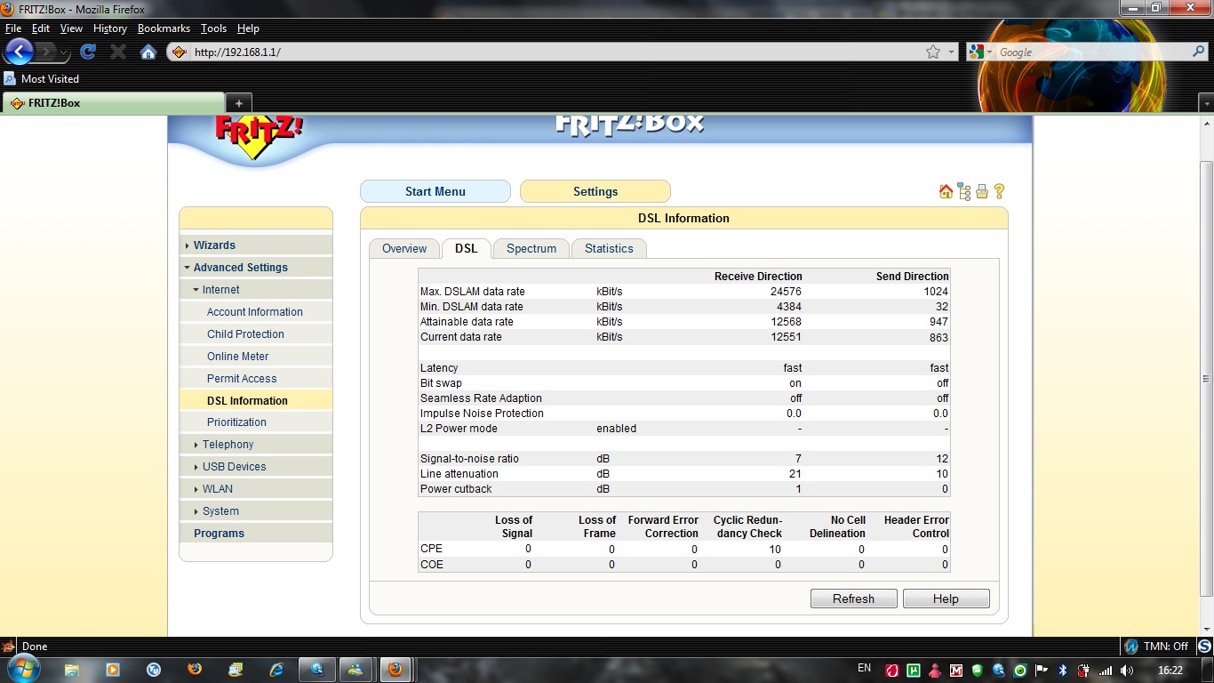Click the volume speaker tray icon
This screenshot has width=1214, height=683.
click(1127, 670)
